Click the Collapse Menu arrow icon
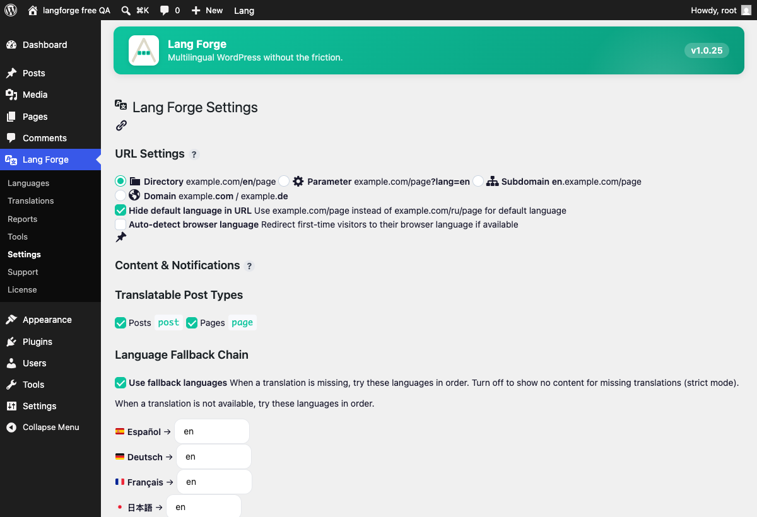This screenshot has height=517, width=757. coord(11,427)
